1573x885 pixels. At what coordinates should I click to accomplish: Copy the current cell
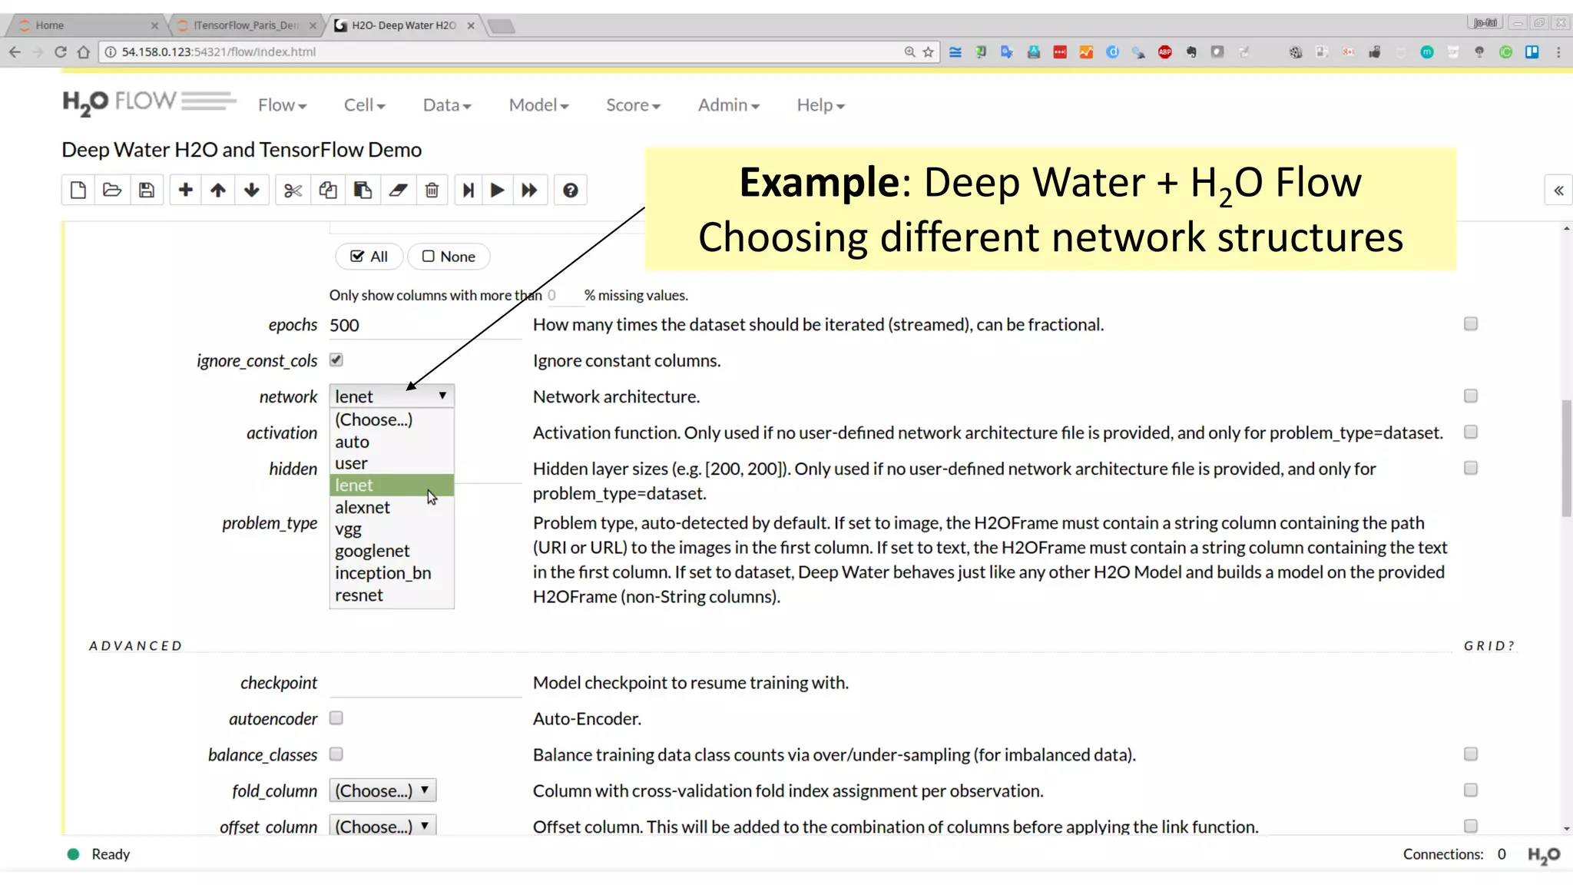328,191
